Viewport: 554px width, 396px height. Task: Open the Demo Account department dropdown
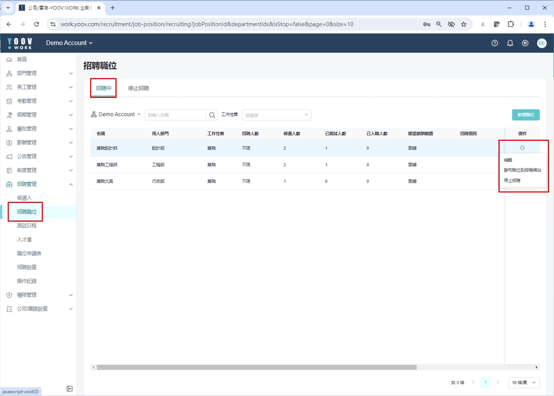point(115,114)
